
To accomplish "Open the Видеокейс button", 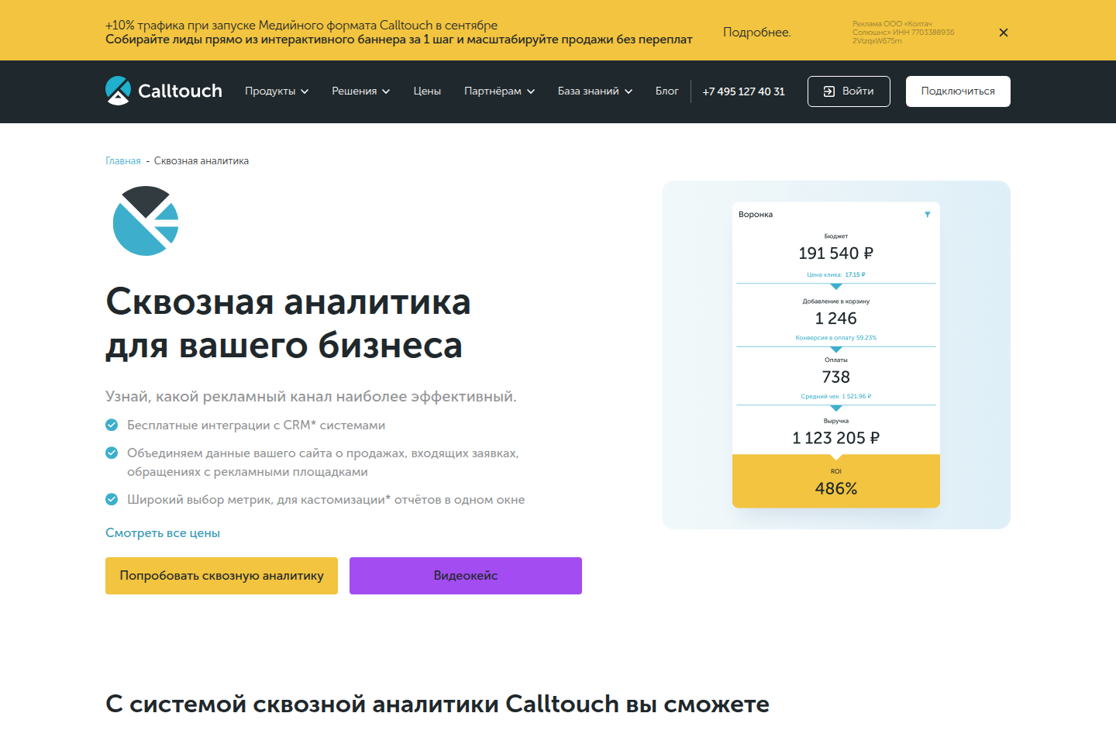I will [466, 576].
